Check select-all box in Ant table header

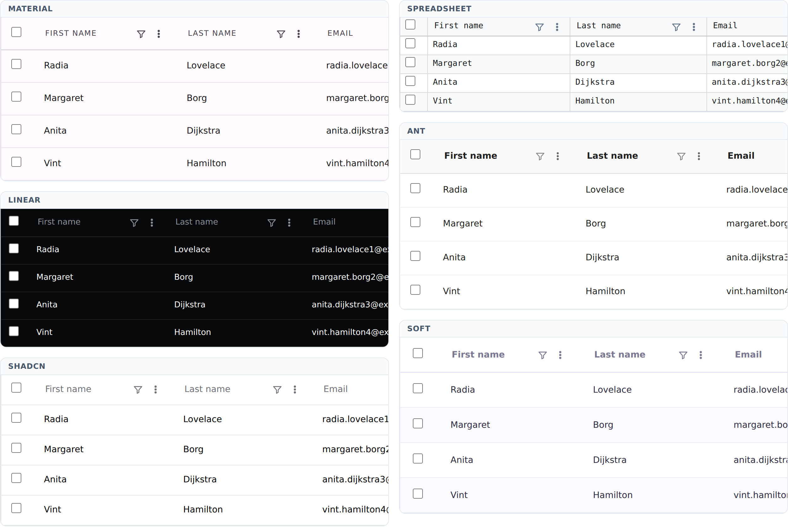click(415, 155)
